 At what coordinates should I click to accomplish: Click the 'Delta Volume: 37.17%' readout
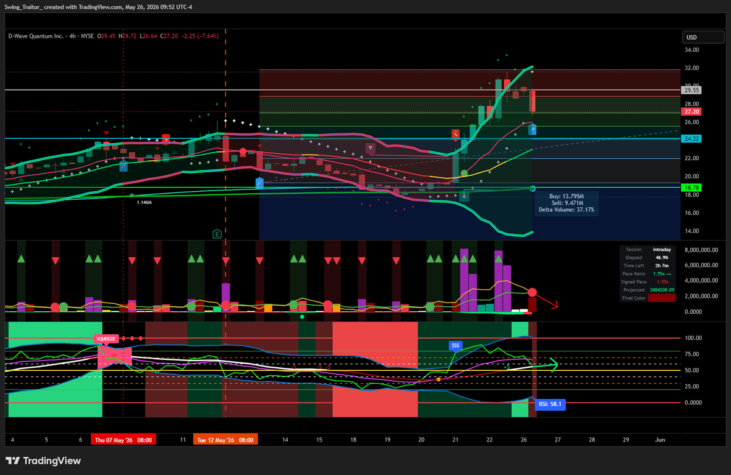pyautogui.click(x=566, y=209)
